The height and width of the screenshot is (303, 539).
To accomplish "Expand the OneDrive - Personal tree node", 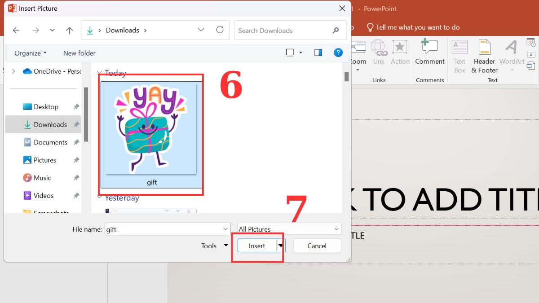I will coord(13,71).
